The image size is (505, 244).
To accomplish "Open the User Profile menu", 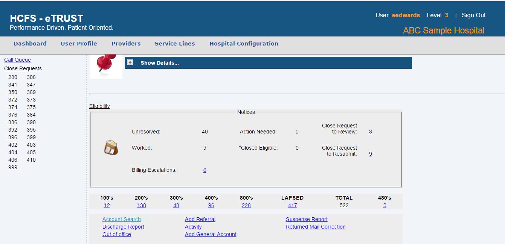I will (79, 44).
